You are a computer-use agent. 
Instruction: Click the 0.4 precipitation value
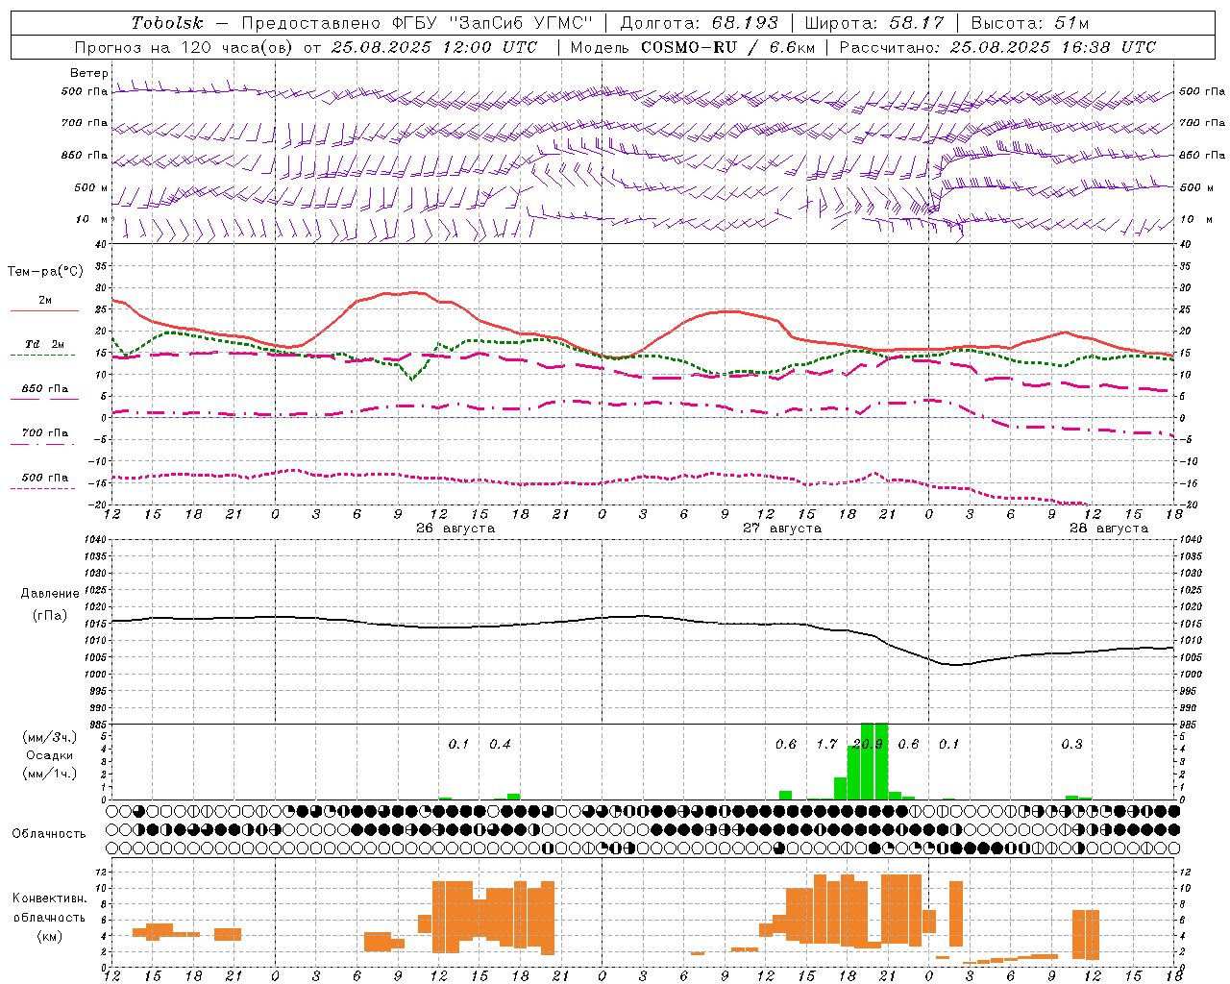pyautogui.click(x=500, y=745)
